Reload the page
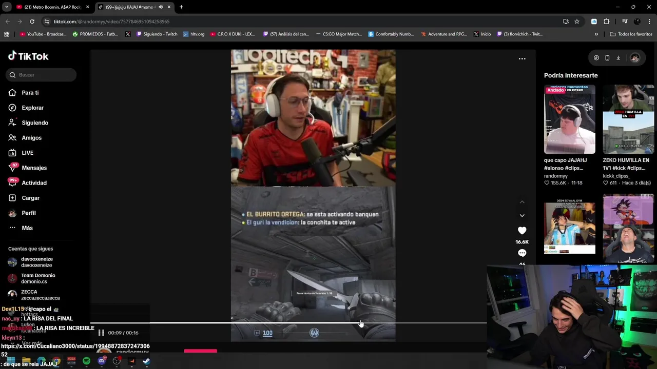Screen dimensions: 657x369 tap(32, 22)
